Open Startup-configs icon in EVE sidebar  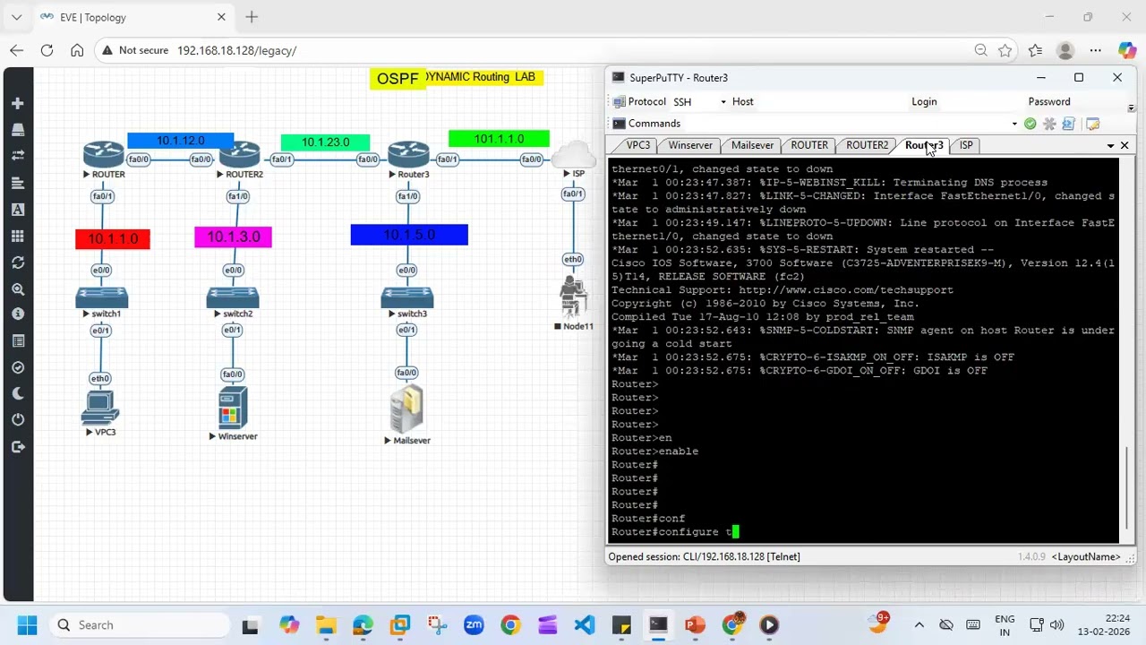click(17, 183)
